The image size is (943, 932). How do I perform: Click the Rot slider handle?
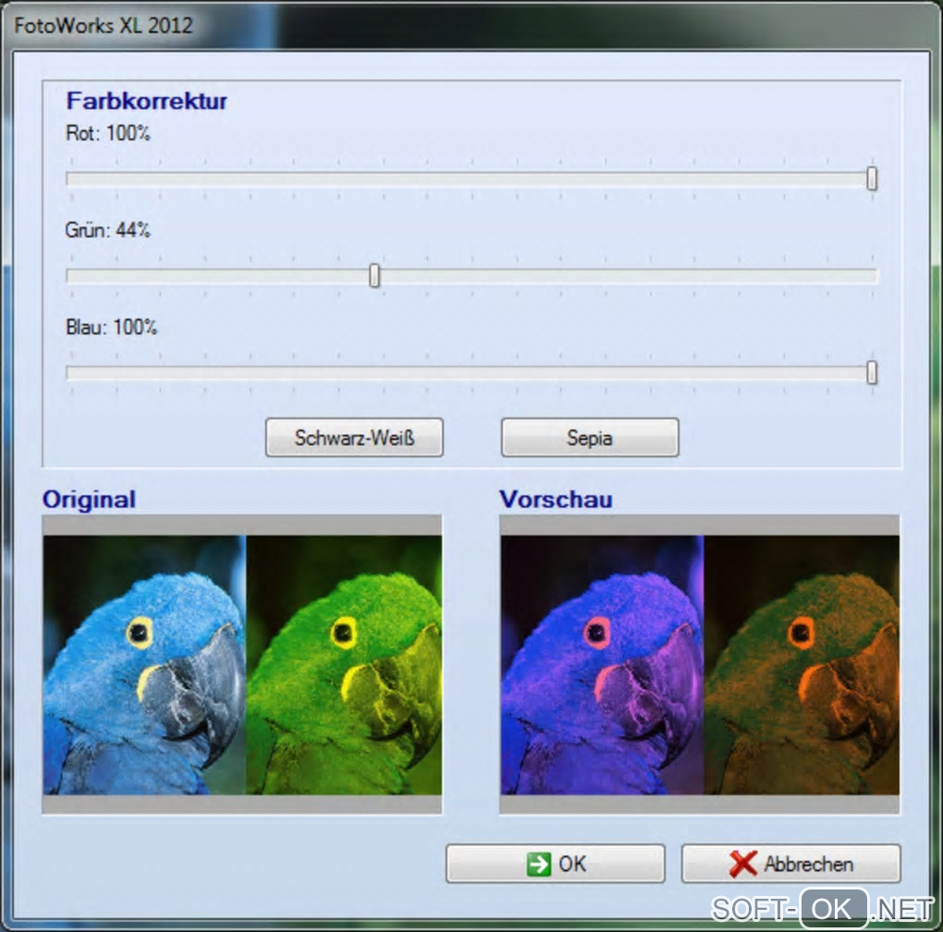872,178
